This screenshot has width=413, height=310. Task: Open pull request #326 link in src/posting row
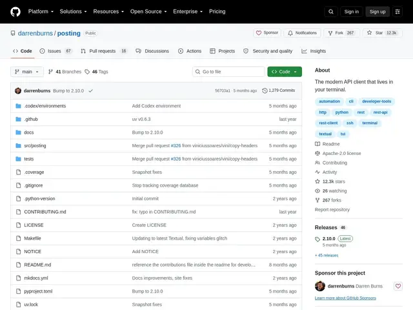[176, 145]
